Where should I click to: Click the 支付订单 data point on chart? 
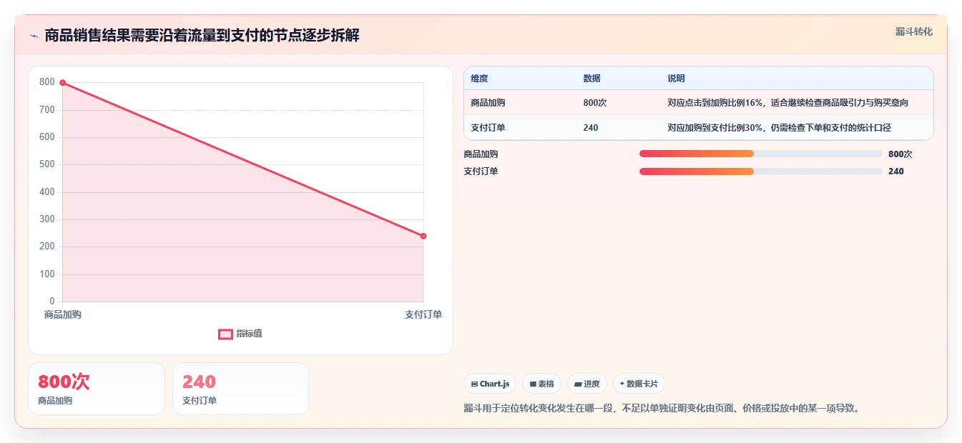coord(423,236)
